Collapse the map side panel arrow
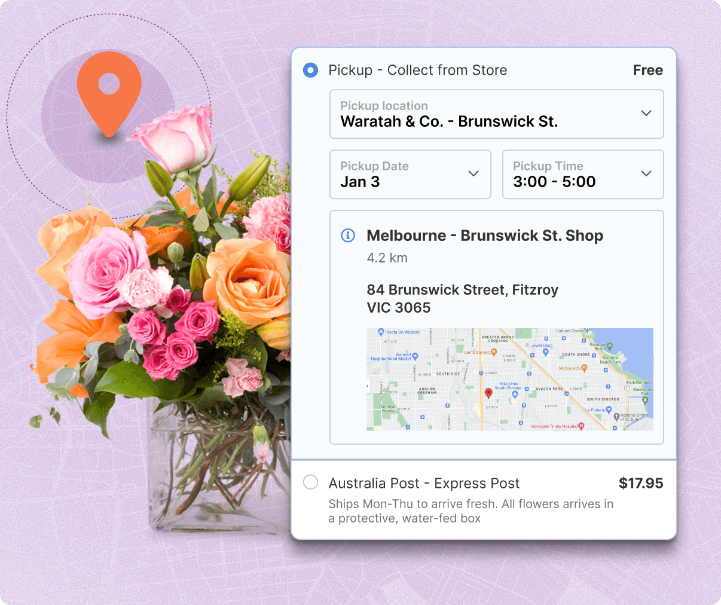Screen dimensions: 721x605 click(368, 386)
